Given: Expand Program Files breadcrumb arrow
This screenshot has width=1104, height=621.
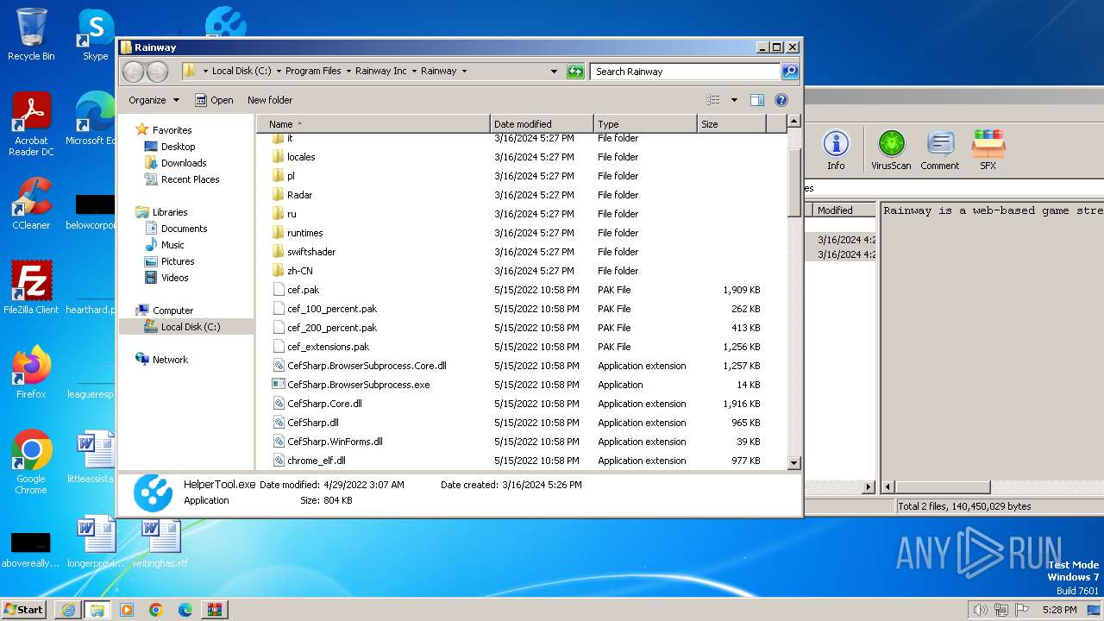Looking at the screenshot, I should [x=348, y=72].
